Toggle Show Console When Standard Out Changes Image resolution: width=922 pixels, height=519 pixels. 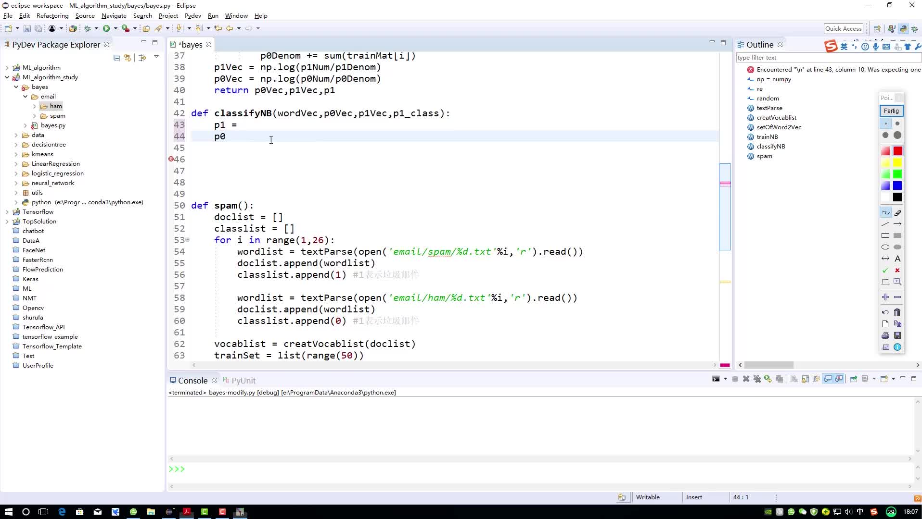coord(828,379)
